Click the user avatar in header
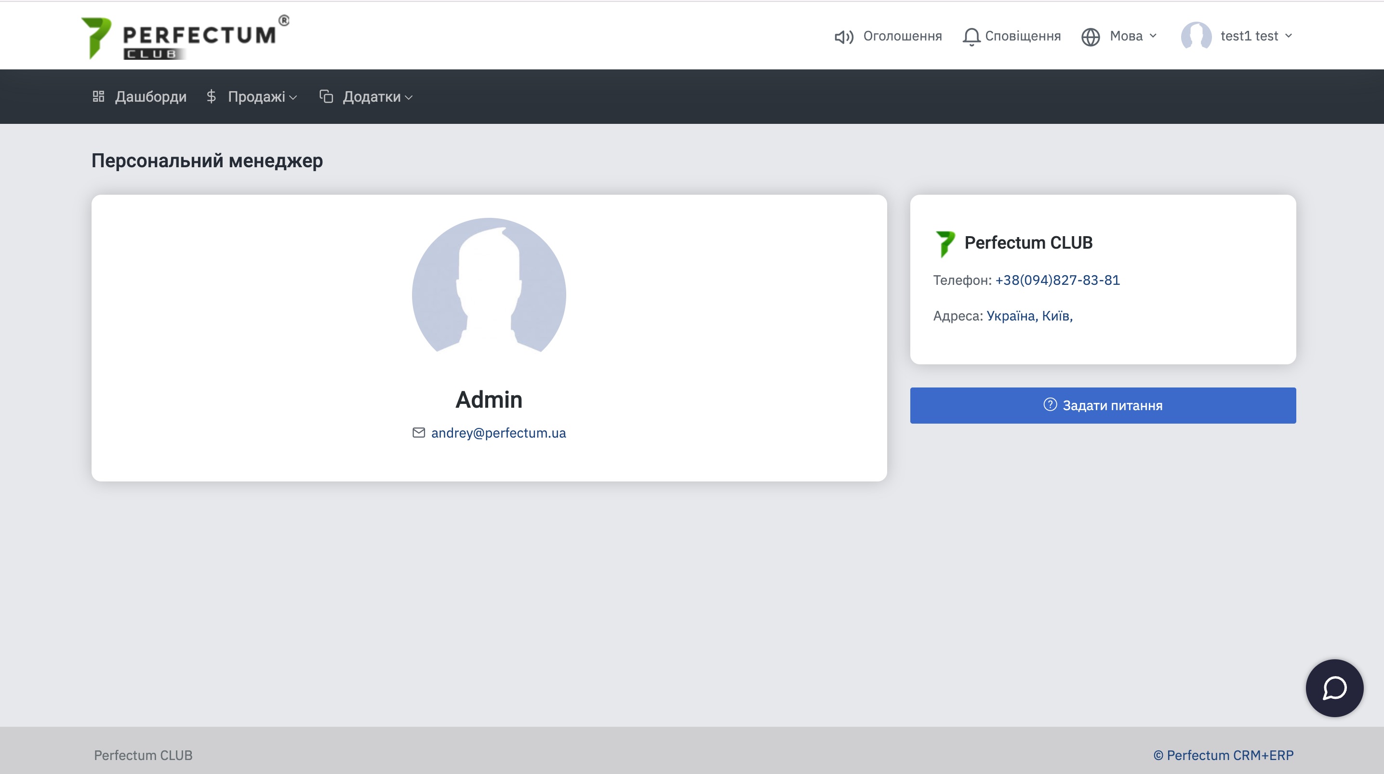1384x774 pixels. 1196,36
